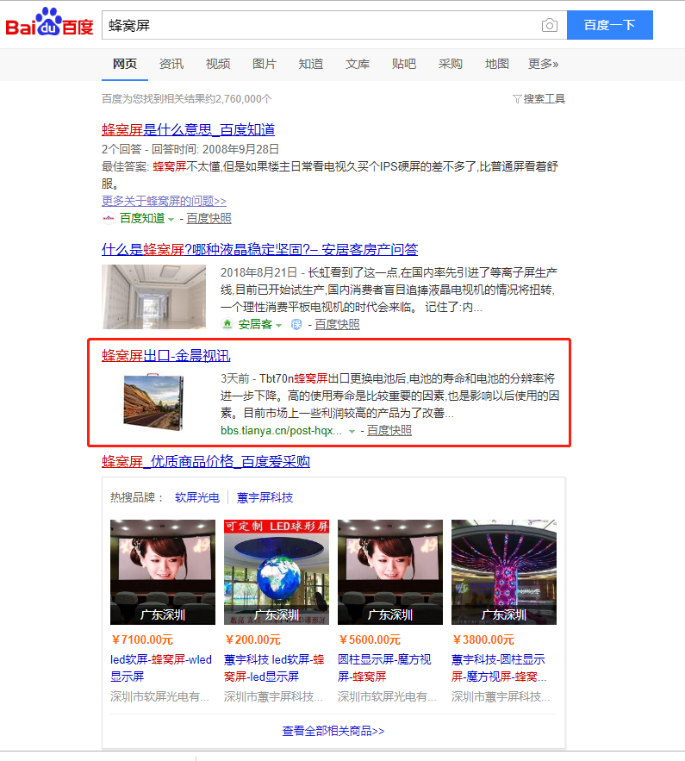Select hot brand 软屏光电
The height and width of the screenshot is (761, 685).
click(x=197, y=497)
